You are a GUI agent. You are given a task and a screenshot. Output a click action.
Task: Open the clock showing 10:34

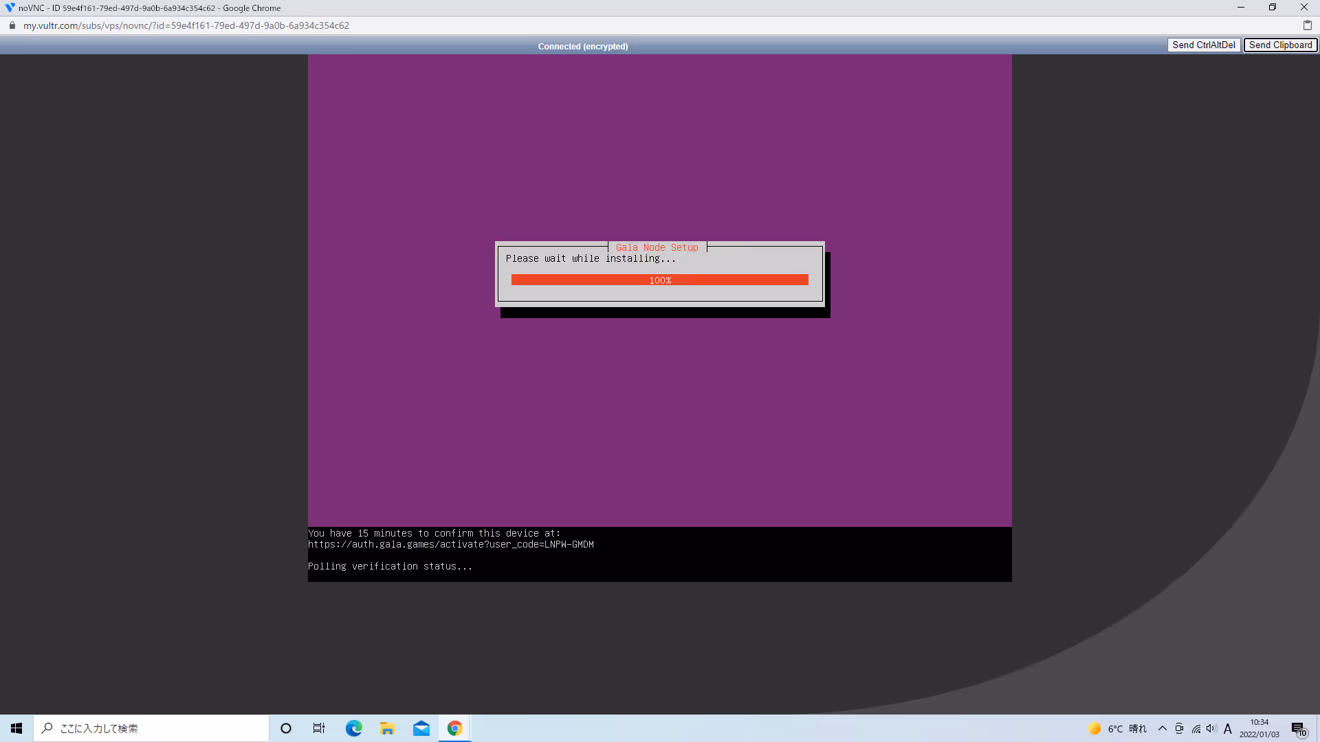point(1259,728)
